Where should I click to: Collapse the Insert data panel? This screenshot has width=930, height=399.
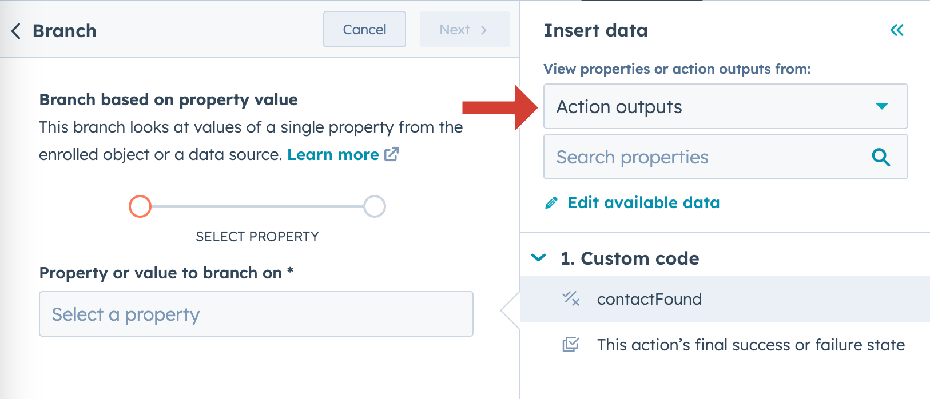tap(897, 30)
